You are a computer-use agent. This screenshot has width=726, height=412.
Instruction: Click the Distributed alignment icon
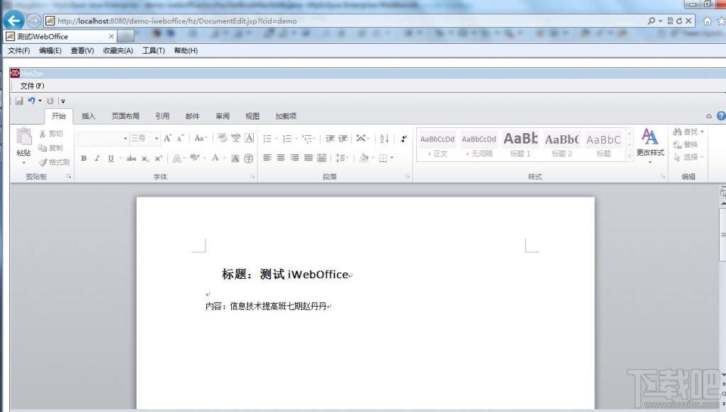(322, 158)
